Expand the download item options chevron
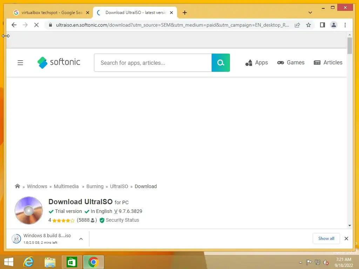This screenshot has height=269, width=359. click(x=81, y=239)
